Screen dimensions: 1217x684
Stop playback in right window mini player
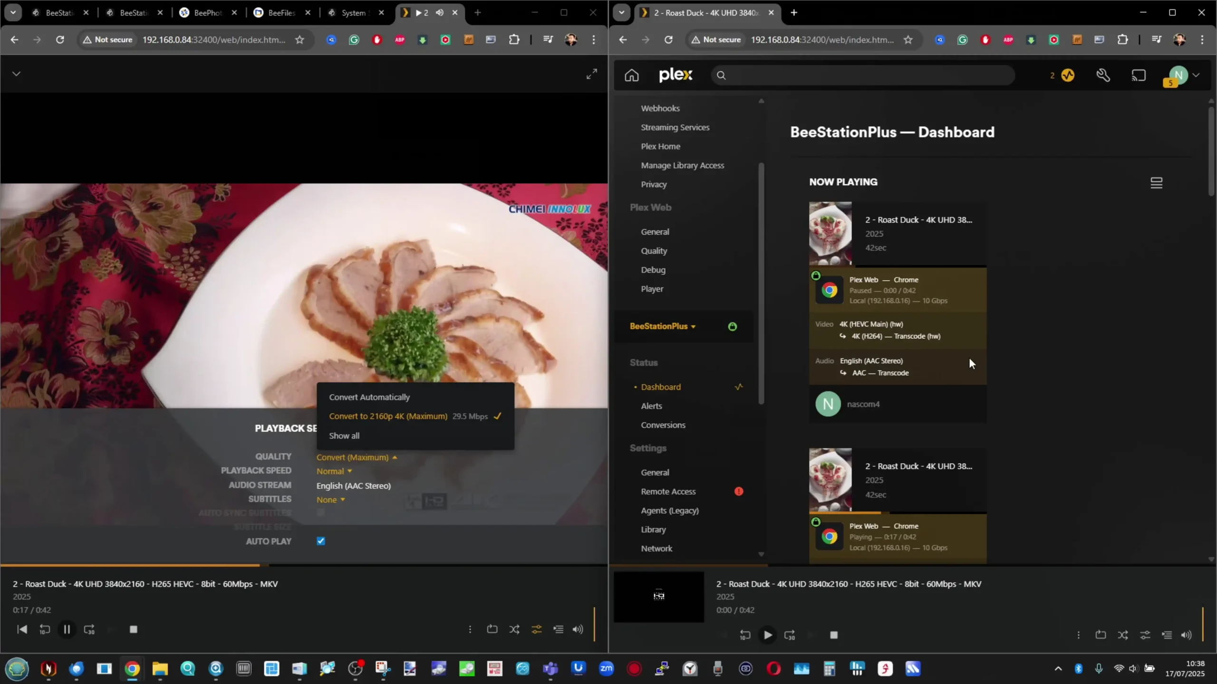coord(833,635)
